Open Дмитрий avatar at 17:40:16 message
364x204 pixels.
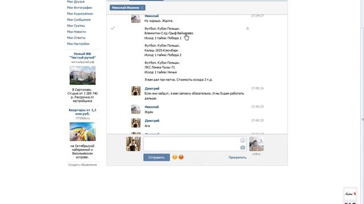tap(136, 91)
